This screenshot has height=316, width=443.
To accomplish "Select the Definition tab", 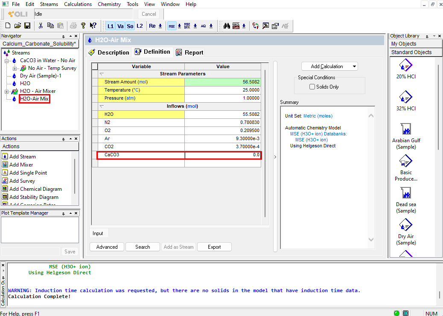I will (x=152, y=52).
